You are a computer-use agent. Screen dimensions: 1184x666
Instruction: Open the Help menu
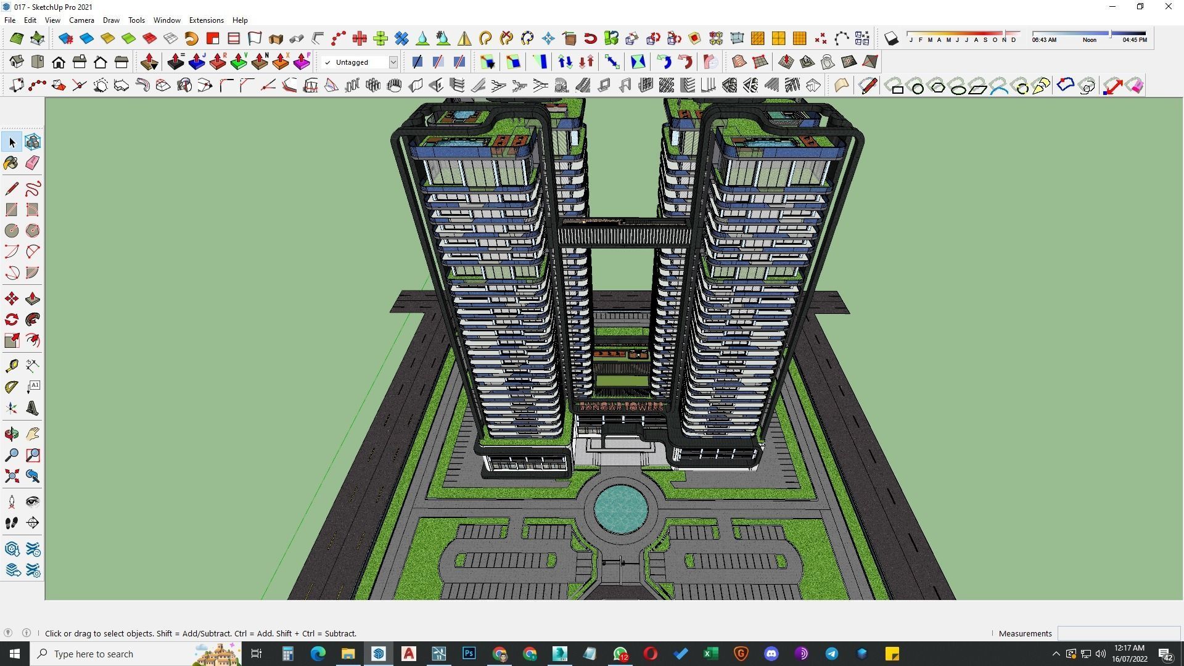coord(240,20)
